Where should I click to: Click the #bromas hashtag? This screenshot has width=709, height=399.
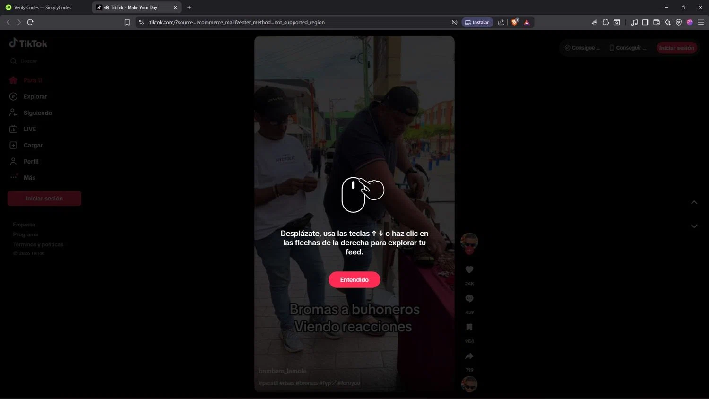point(307,383)
